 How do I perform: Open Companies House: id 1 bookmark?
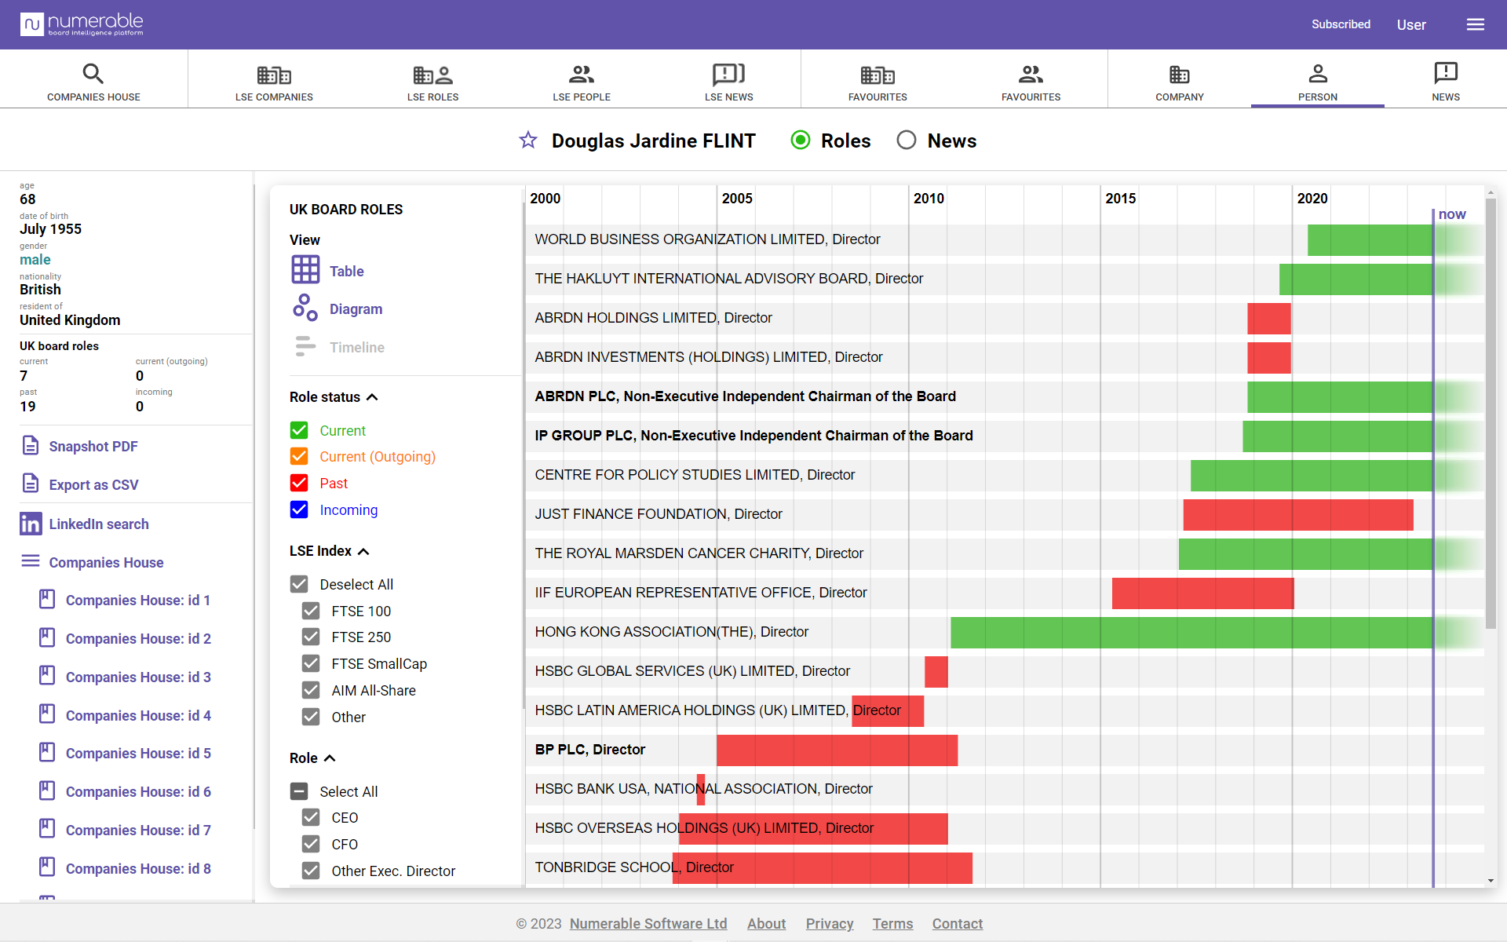[47, 599]
